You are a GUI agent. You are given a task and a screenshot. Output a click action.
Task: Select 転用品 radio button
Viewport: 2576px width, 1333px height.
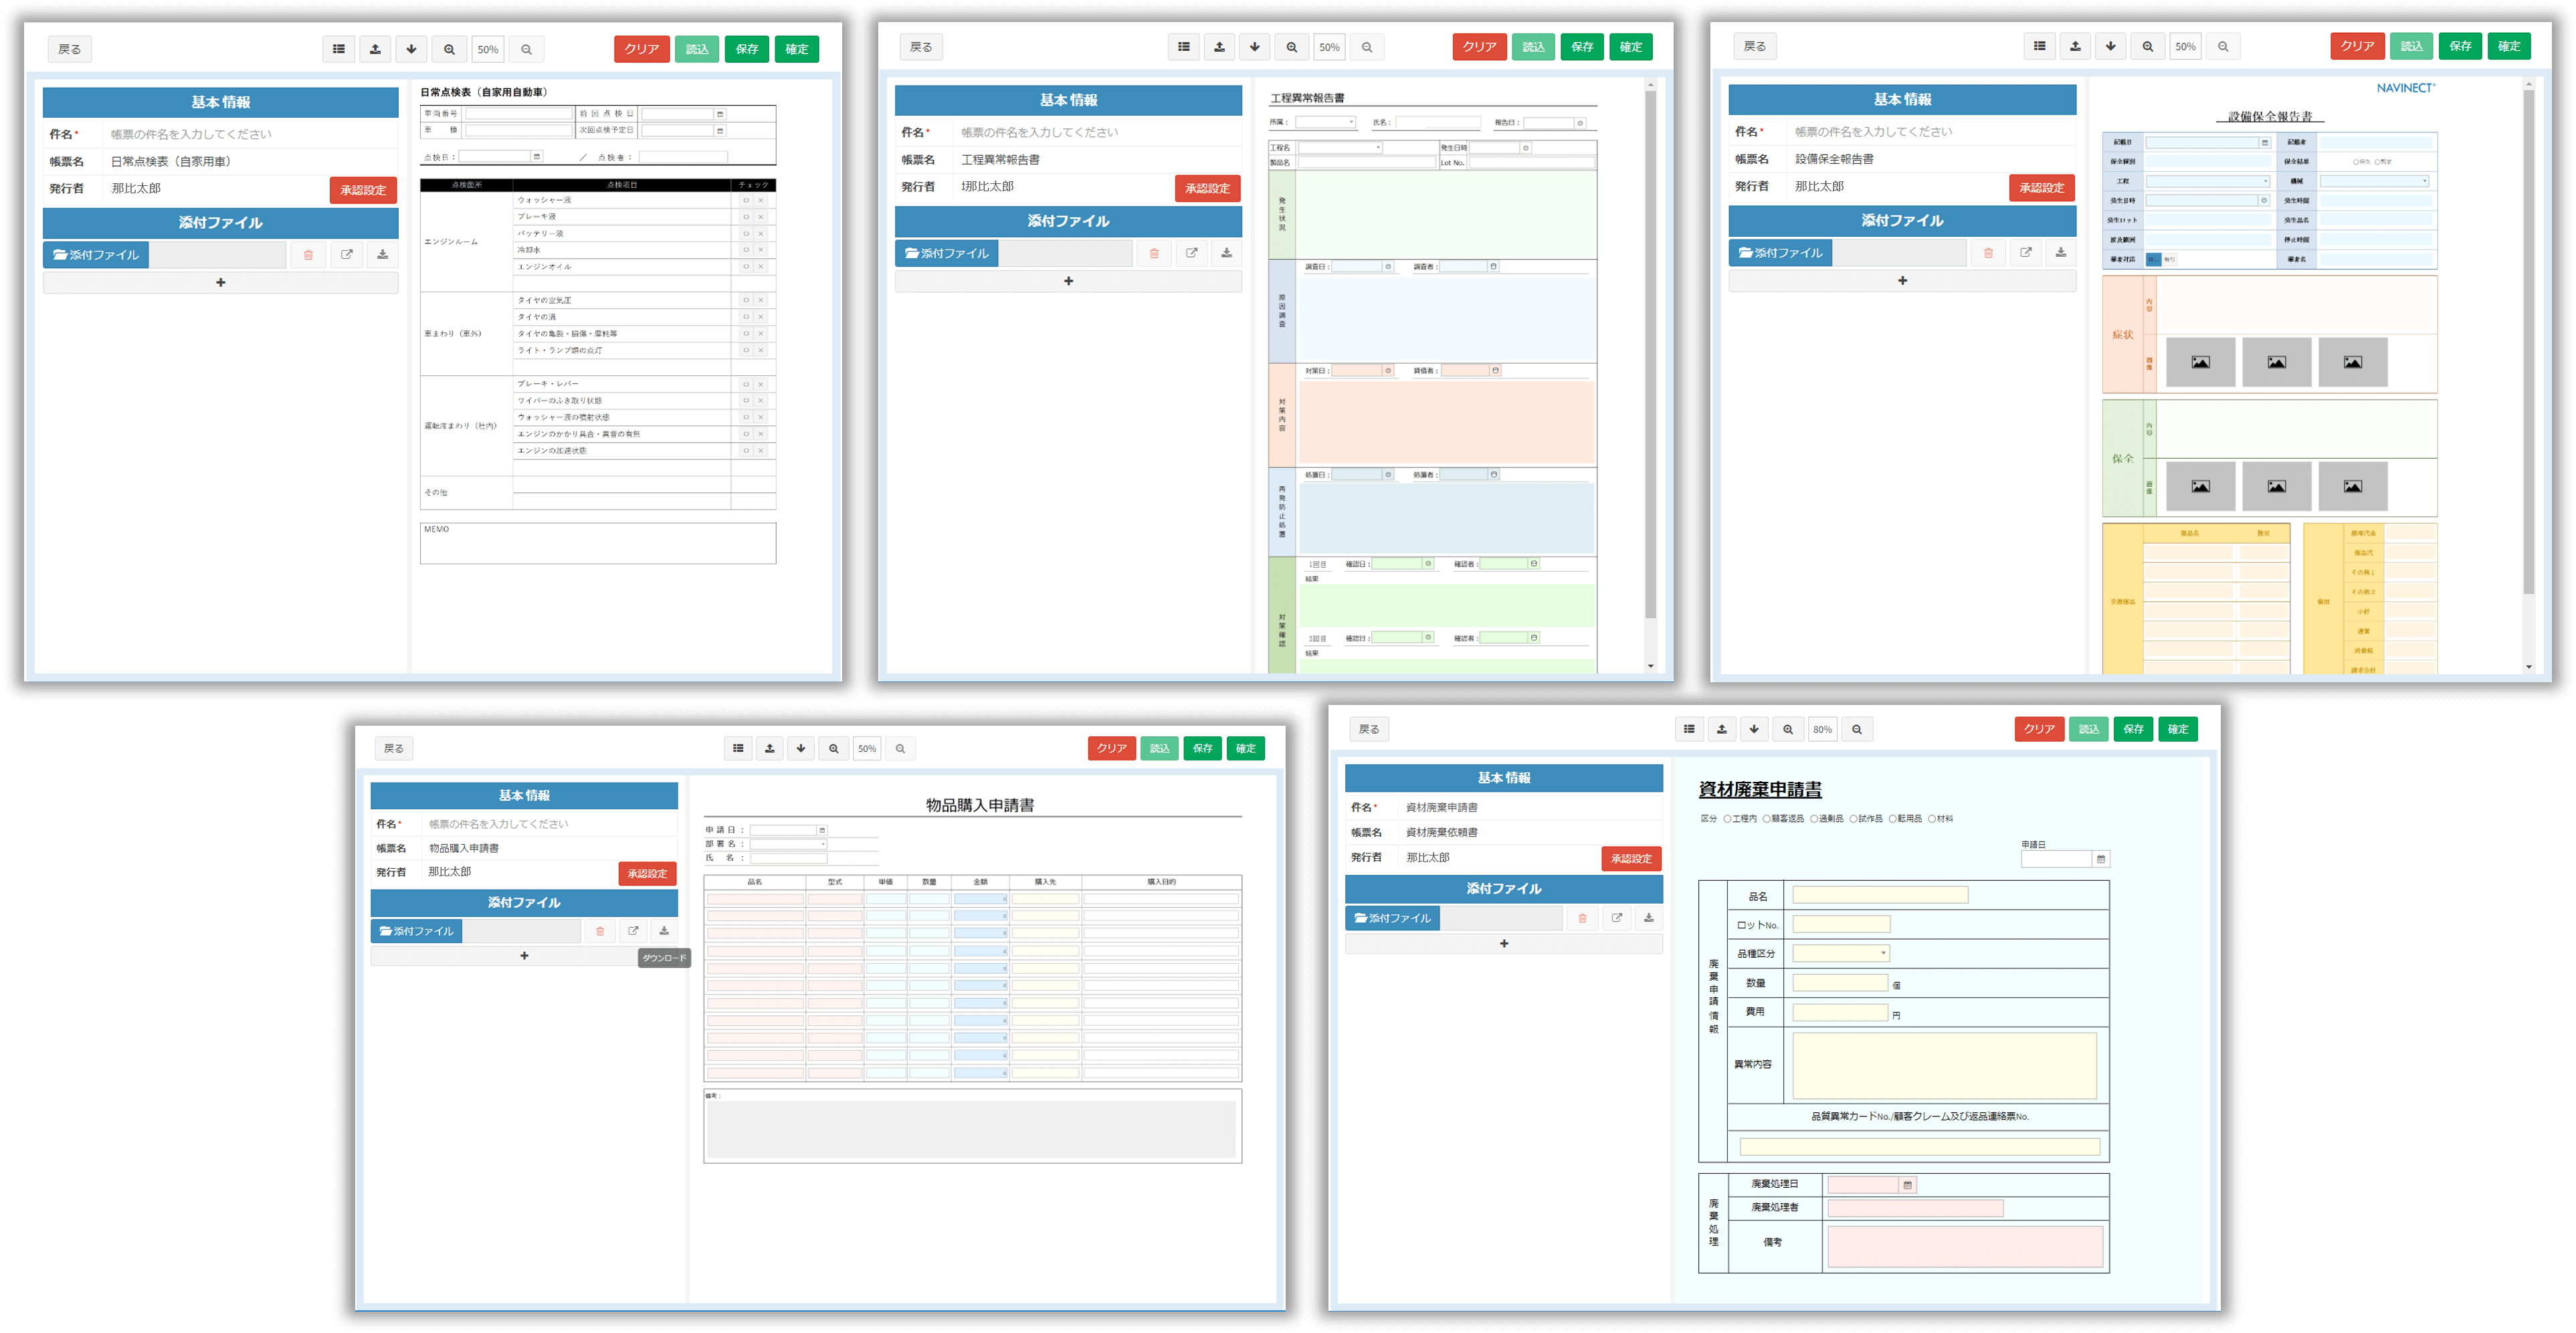click(x=1892, y=819)
